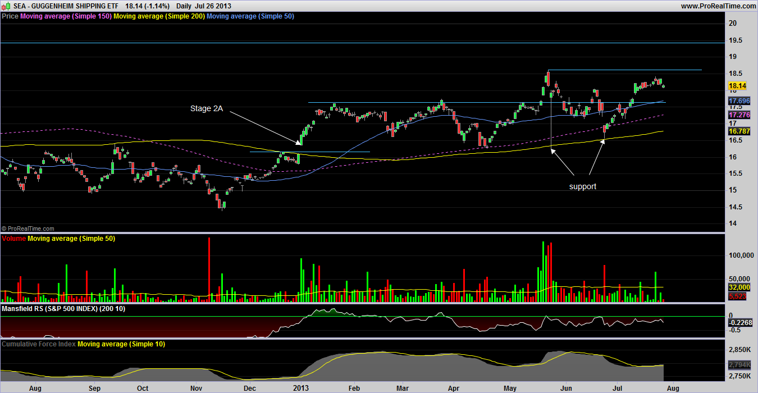Click the Cumulative Force Index label

pyautogui.click(x=39, y=344)
